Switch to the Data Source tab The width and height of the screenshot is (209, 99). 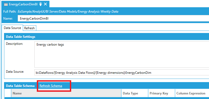12,28
